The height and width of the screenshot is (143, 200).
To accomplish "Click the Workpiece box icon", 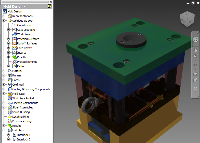I will coord(15,34).
